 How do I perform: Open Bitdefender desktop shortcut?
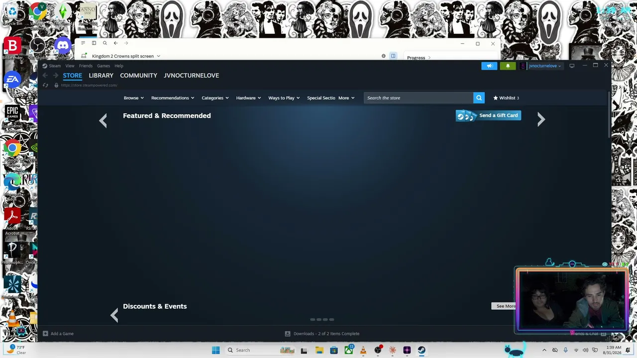tap(12, 49)
